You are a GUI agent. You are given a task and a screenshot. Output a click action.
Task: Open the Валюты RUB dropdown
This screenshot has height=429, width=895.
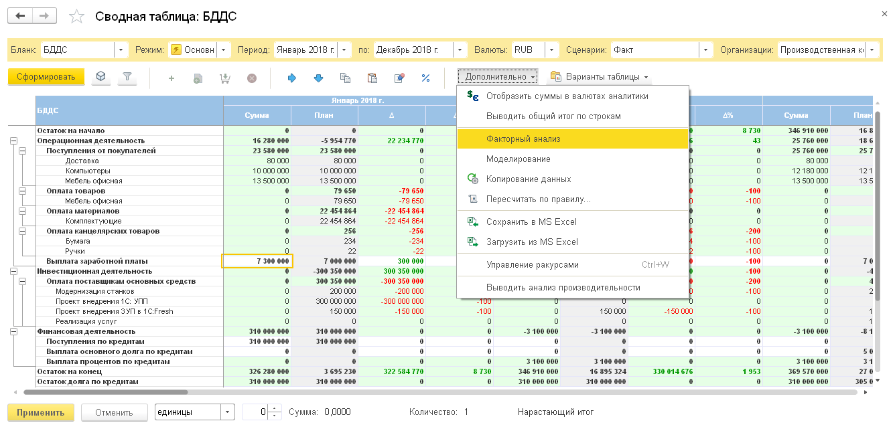pos(551,50)
